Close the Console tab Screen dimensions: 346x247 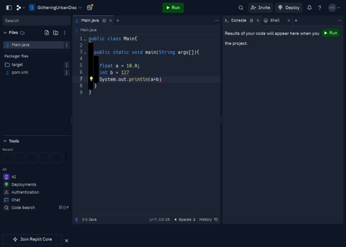point(258,21)
